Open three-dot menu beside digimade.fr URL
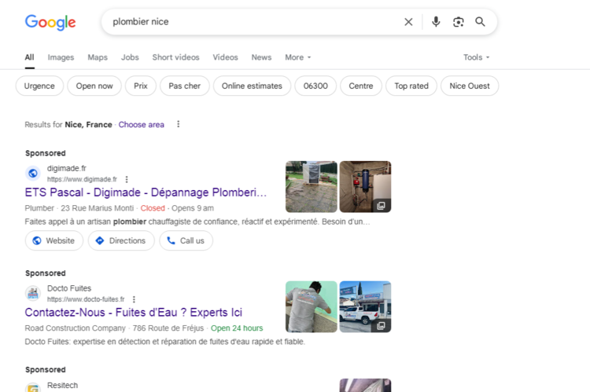Screen dimensions: 590x392 click(x=127, y=179)
